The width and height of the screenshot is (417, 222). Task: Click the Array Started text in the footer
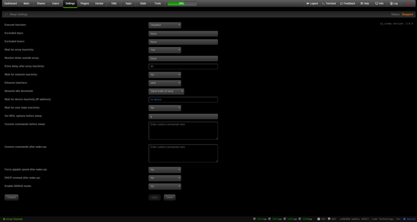click(x=14, y=219)
